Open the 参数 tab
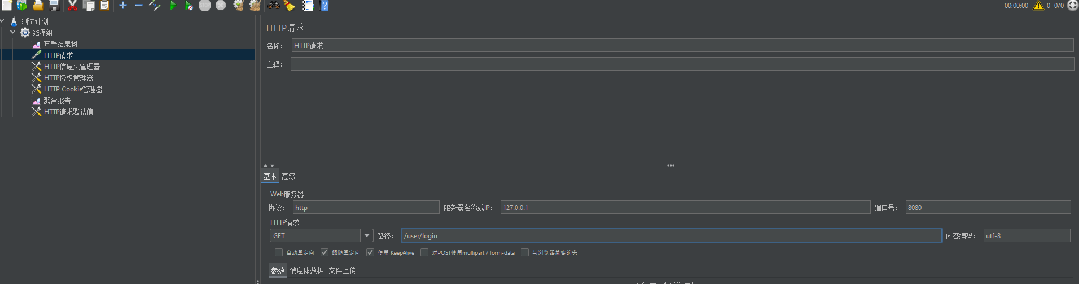1079x284 pixels. click(278, 270)
